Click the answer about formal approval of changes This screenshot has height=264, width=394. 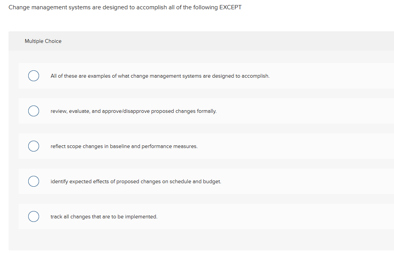(x=133, y=111)
